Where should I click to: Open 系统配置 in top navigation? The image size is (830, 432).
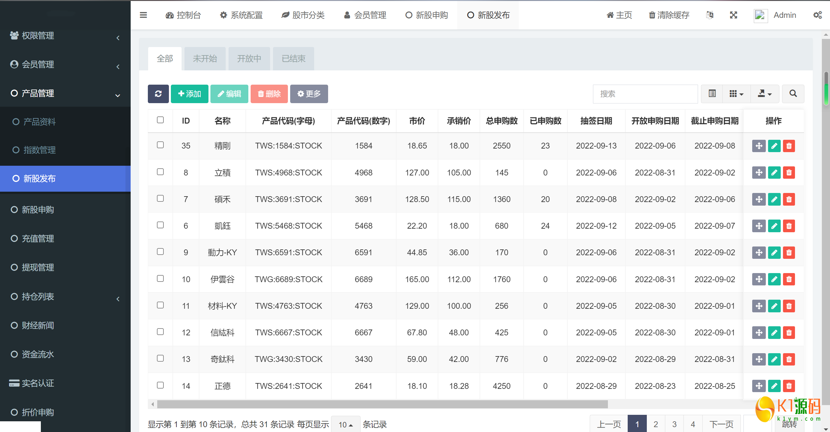click(x=241, y=15)
